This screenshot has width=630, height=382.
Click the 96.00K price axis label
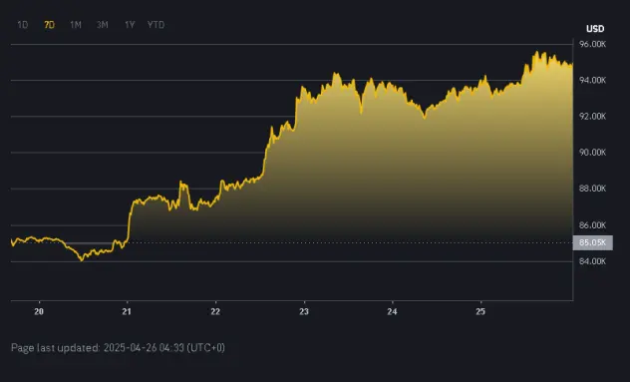[592, 44]
